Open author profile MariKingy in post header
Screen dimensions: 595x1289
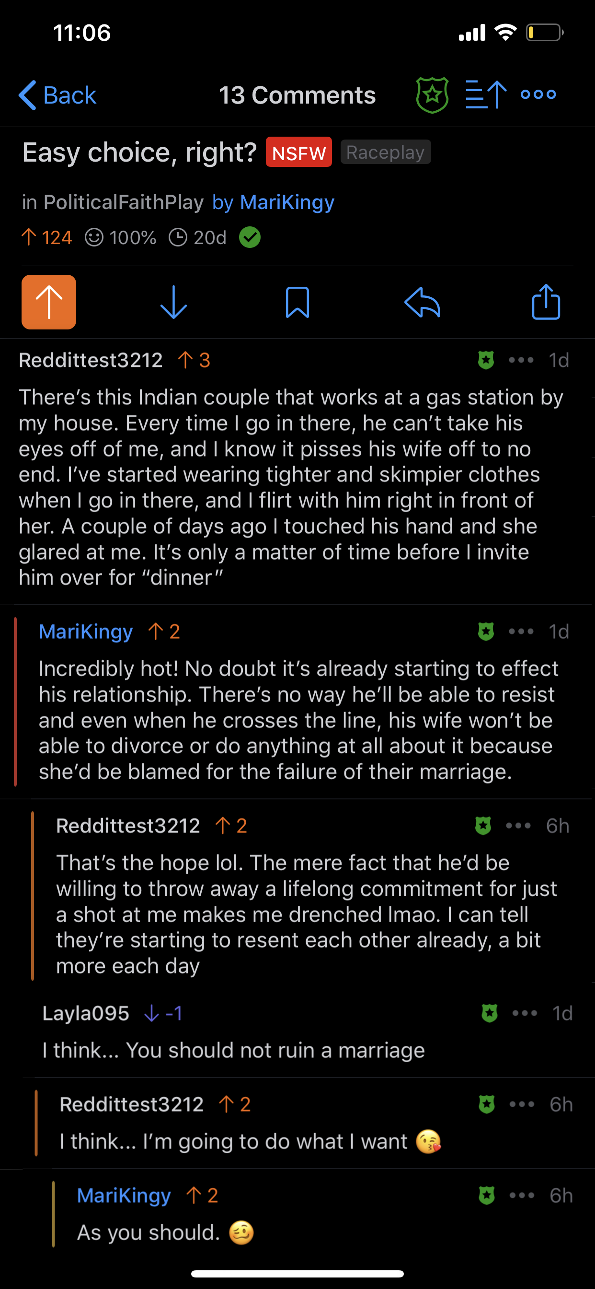[287, 202]
